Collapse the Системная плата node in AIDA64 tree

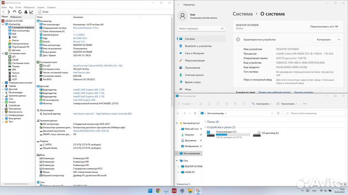pos(3,53)
